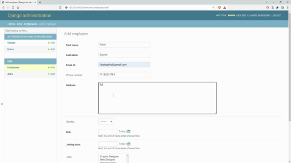Select Web Designer in Jobs list
Viewport: 291px width, 163px height.
(107, 160)
